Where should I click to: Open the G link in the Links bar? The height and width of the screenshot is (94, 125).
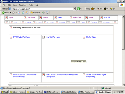tap(93, 9)
